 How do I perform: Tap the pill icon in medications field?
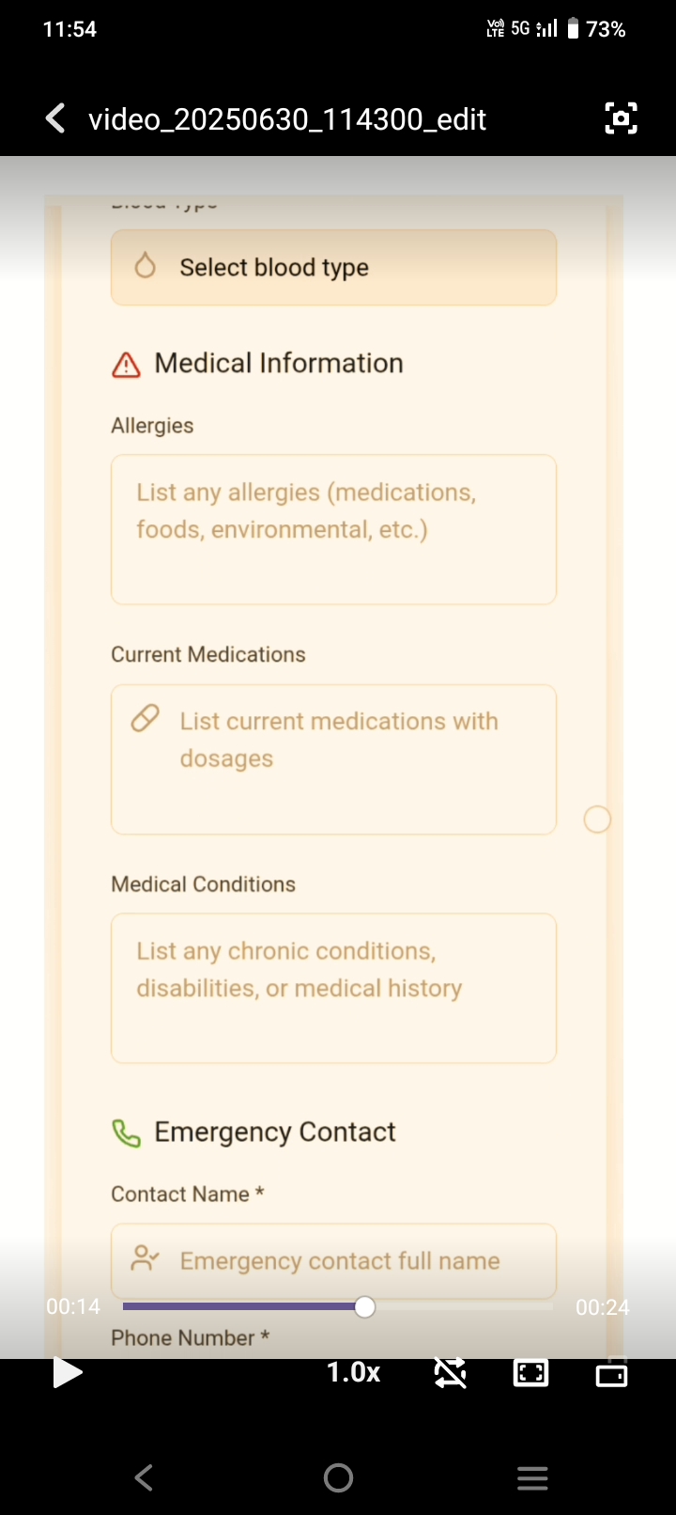click(145, 719)
